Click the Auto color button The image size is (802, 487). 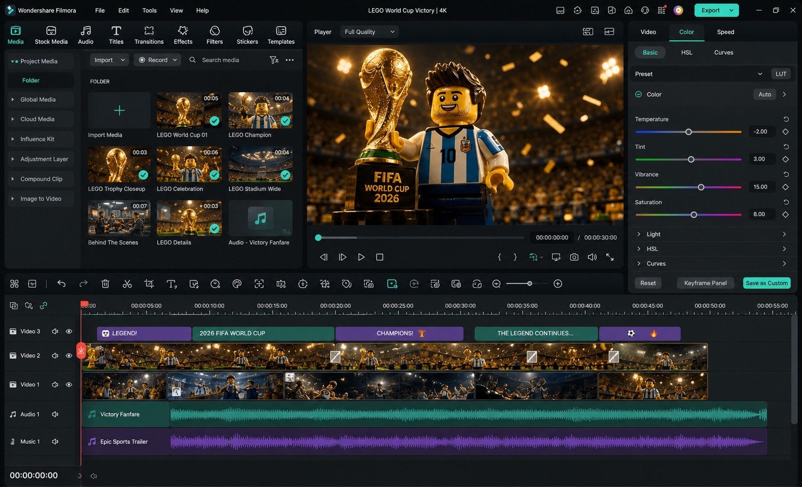(x=765, y=94)
